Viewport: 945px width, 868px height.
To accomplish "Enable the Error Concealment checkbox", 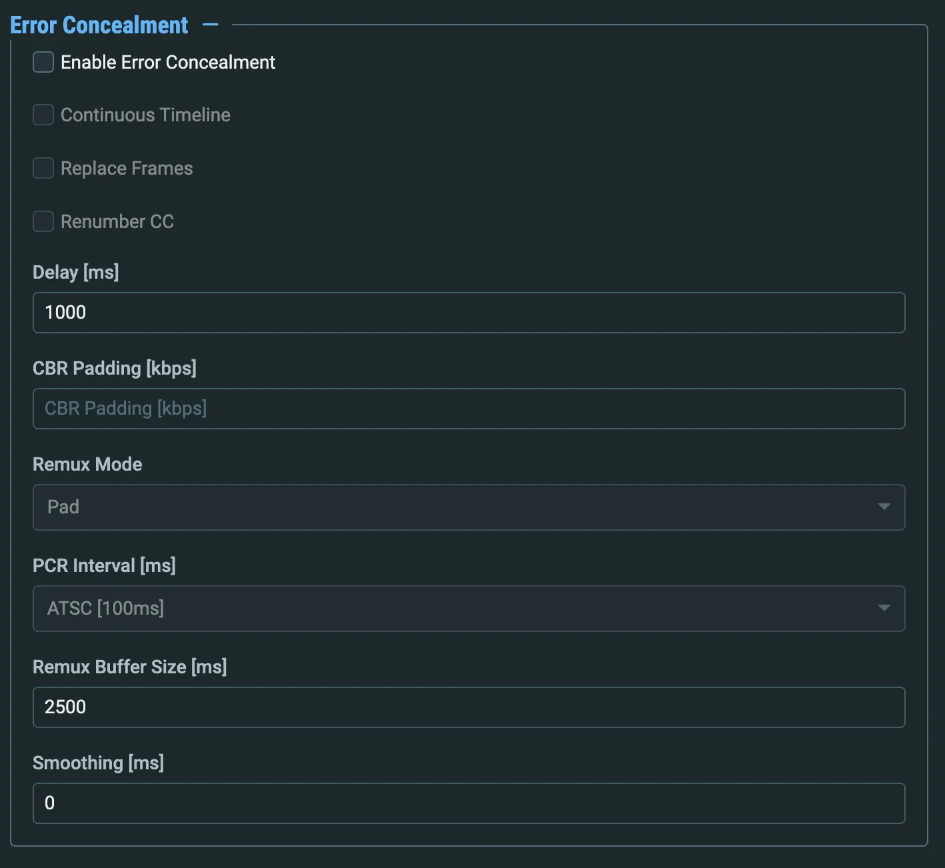I will [43, 62].
